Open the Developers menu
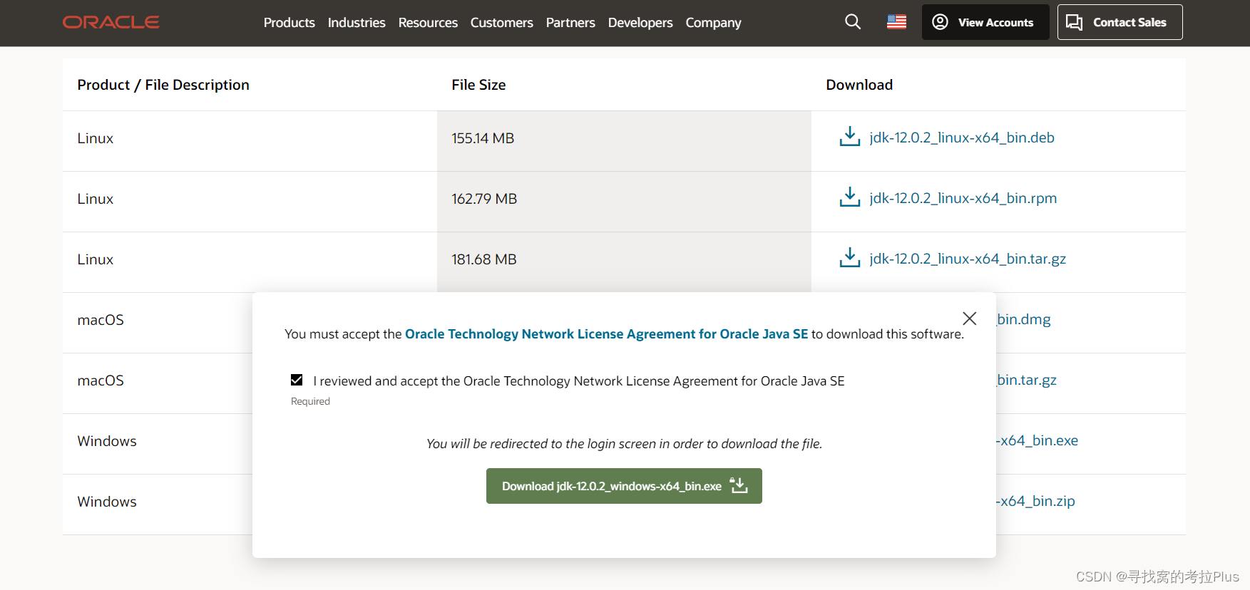This screenshot has width=1250, height=590. [x=640, y=23]
